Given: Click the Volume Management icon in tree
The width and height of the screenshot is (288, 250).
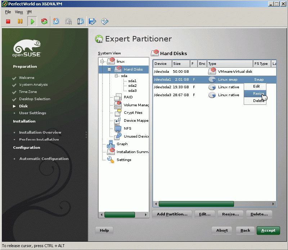Looking at the screenshot, I should pos(118,105).
